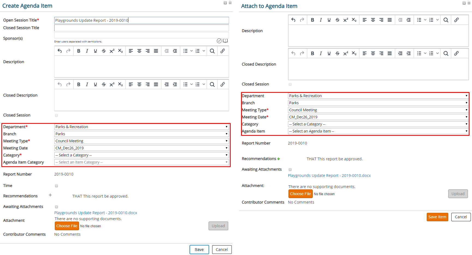Open Department dropdown in Create Agenda Item
The image size is (472, 255).
(142, 127)
